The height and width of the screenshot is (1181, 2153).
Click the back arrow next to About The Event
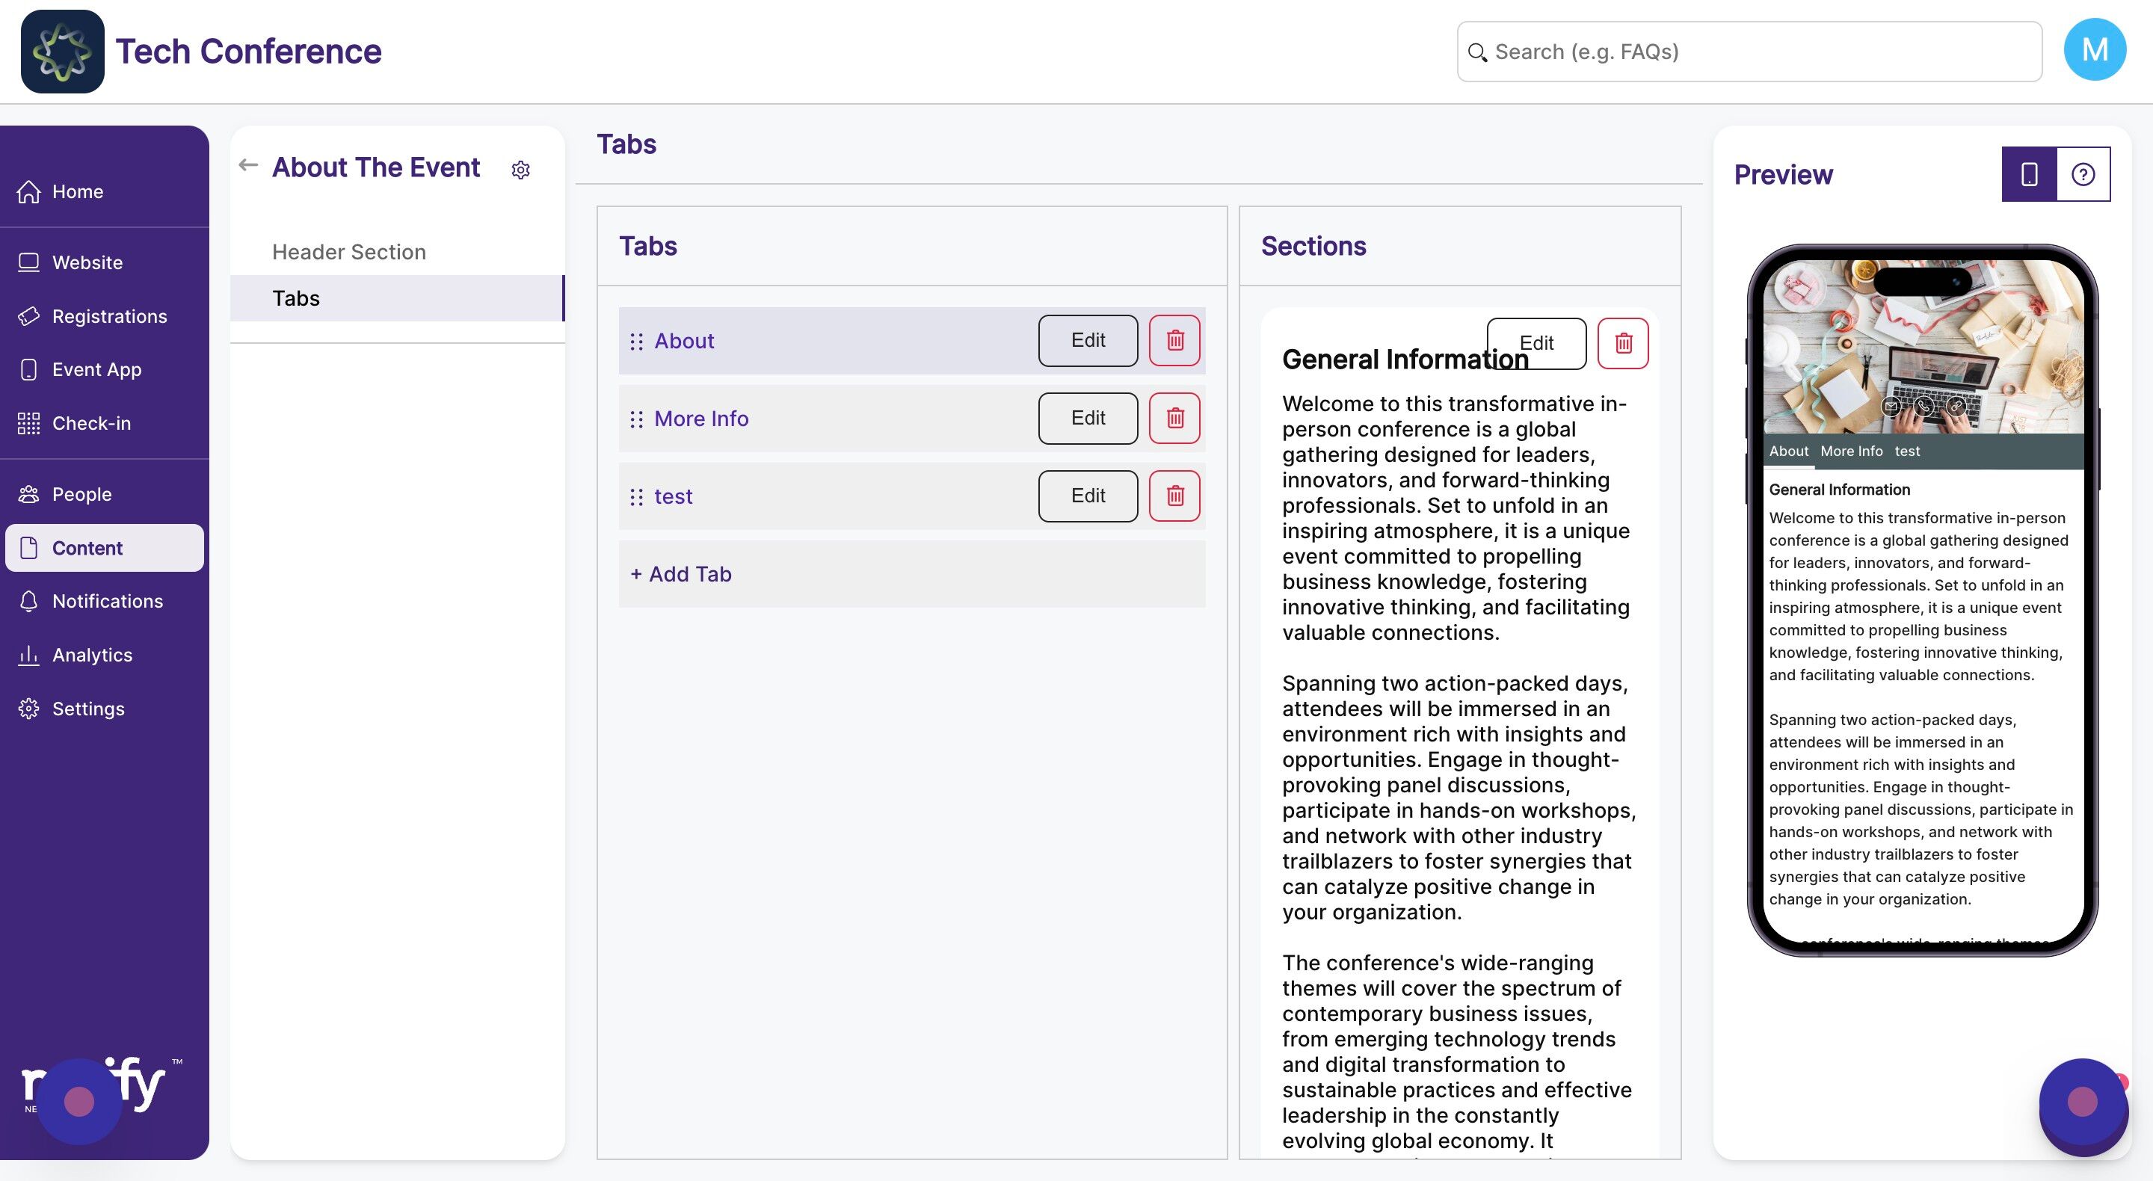[248, 165]
